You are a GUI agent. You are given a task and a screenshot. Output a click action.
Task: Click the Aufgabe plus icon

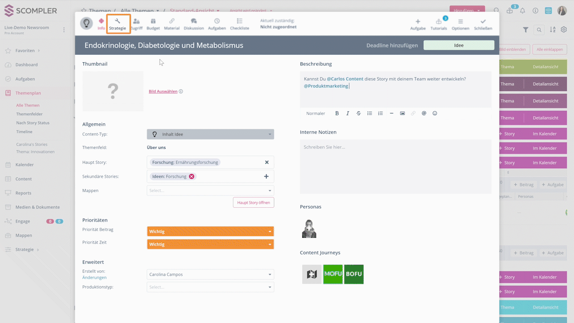(x=418, y=22)
